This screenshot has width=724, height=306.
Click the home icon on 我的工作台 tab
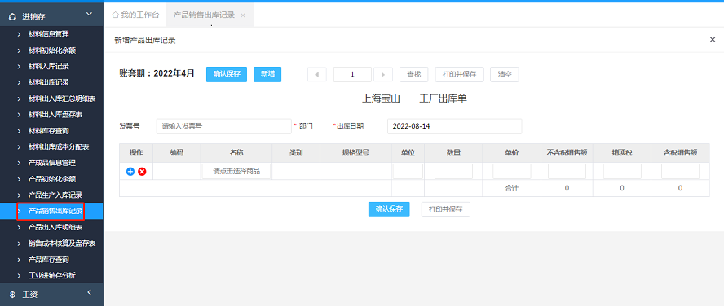(x=116, y=15)
